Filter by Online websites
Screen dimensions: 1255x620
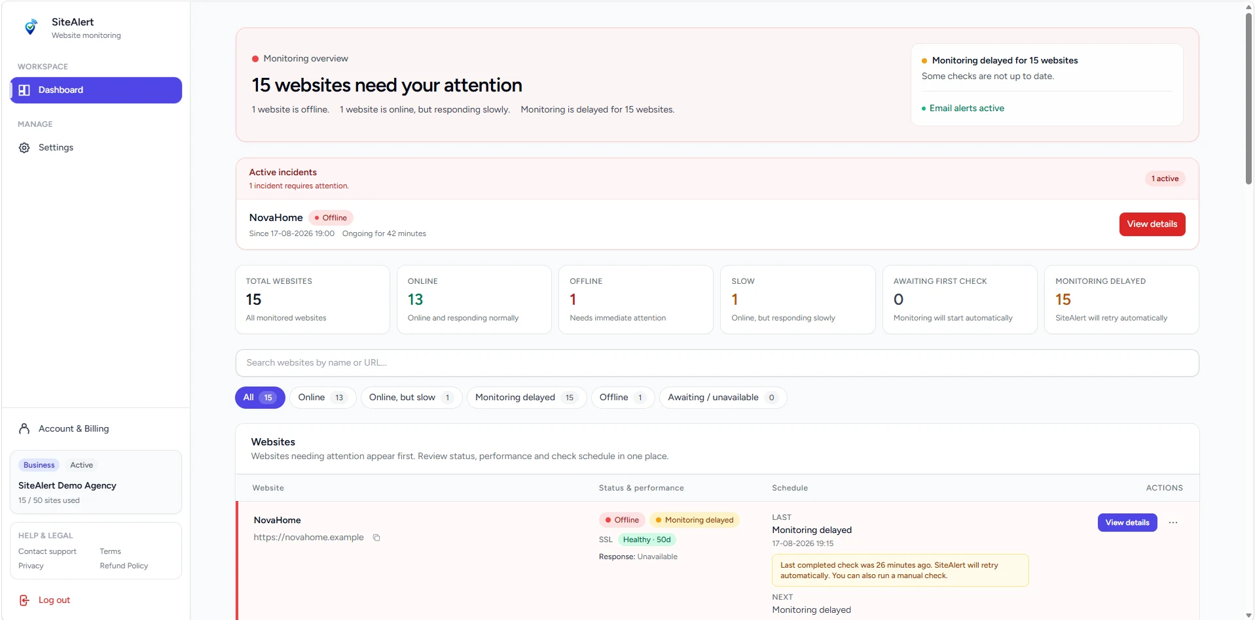(323, 398)
